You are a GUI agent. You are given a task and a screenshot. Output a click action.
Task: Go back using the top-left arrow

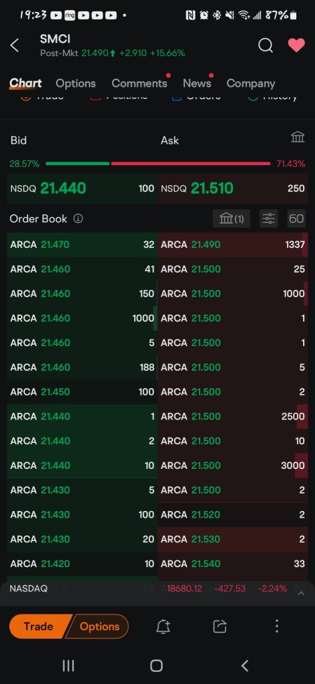point(15,45)
